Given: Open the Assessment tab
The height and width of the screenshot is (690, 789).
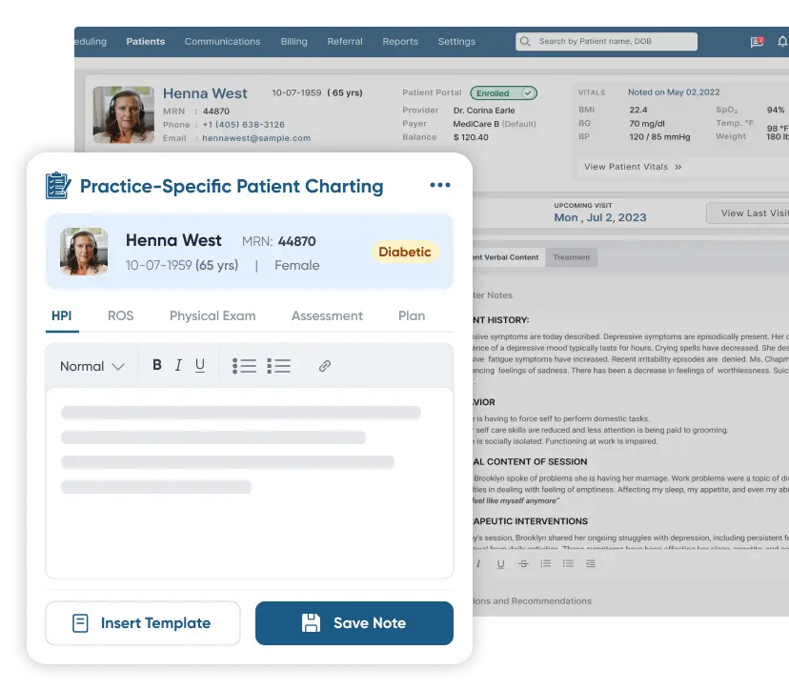Looking at the screenshot, I should click(327, 315).
